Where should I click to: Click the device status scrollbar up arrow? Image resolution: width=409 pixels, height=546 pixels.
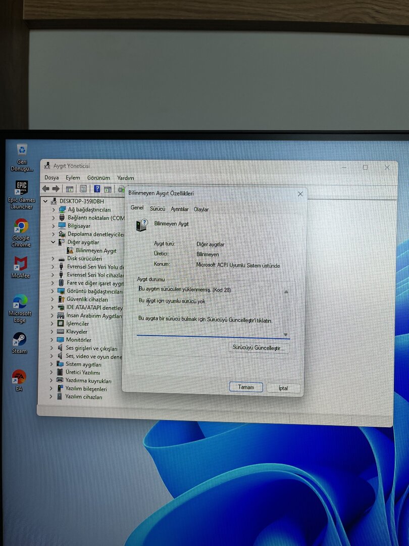tap(286, 292)
